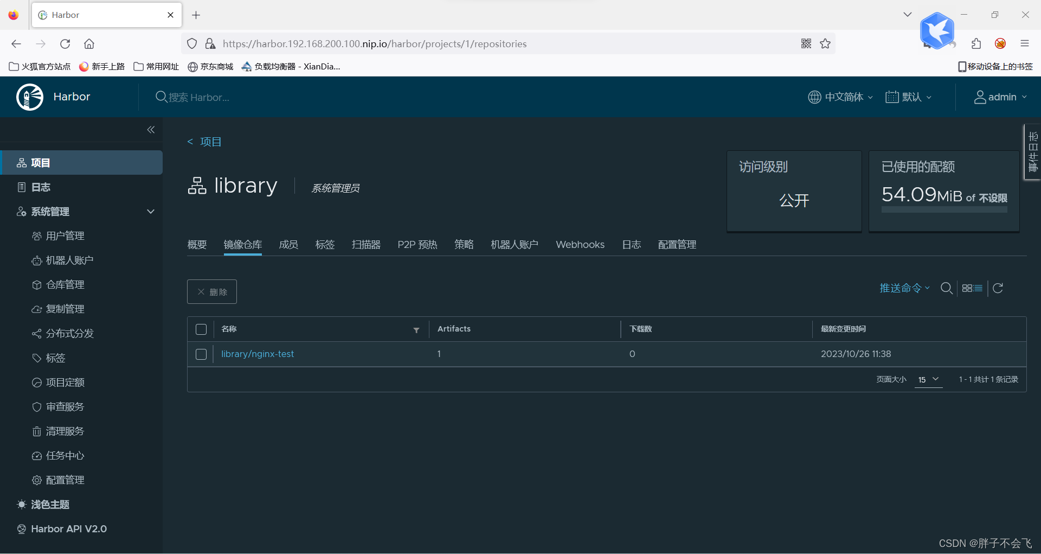Click the 删除 delete button
The height and width of the screenshot is (554, 1041).
pyautogui.click(x=212, y=291)
